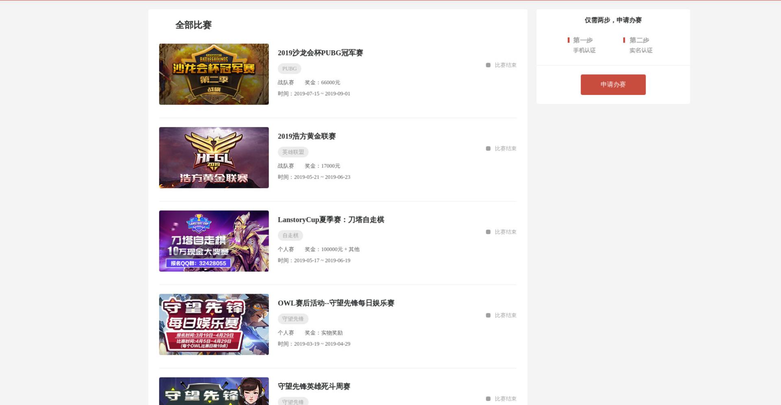Click status square icon for 刀塔自走棋
Viewport: 781px width, 405px height.
point(488,232)
